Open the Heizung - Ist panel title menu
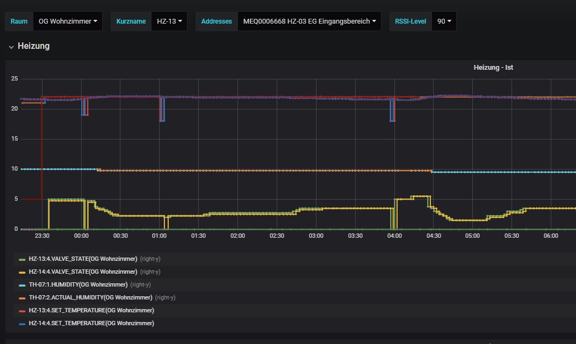The height and width of the screenshot is (344, 576). [x=493, y=68]
